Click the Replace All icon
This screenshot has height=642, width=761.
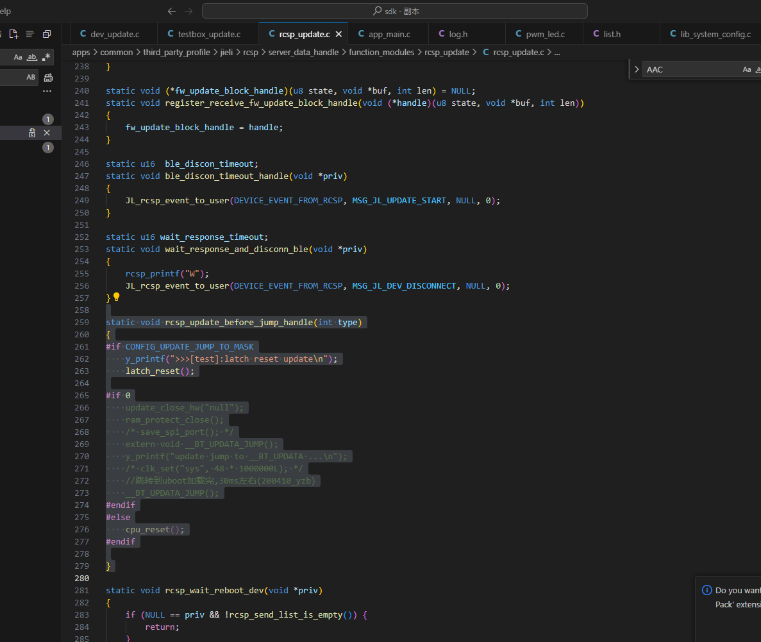point(48,78)
